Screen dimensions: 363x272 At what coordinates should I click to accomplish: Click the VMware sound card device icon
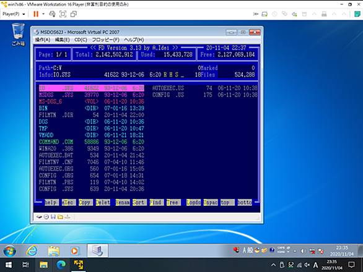pyautogui.click(x=294, y=14)
